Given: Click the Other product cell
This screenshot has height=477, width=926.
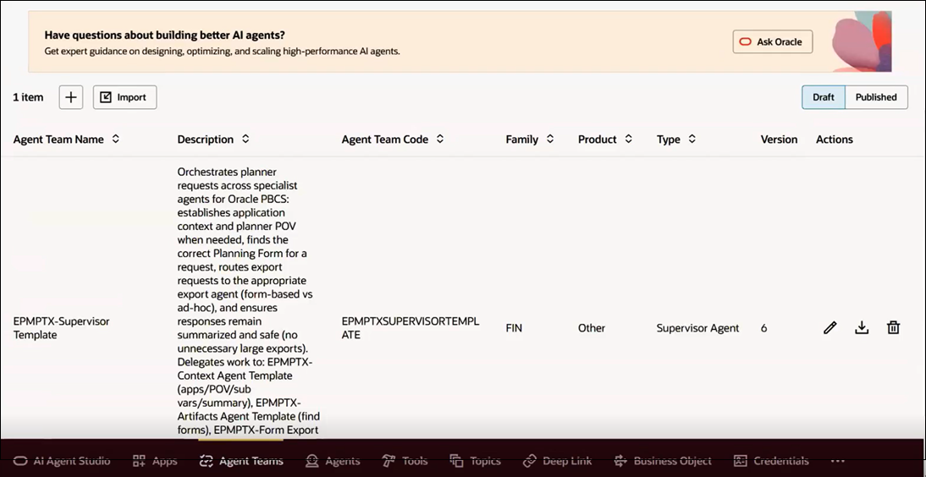Looking at the screenshot, I should (x=591, y=328).
